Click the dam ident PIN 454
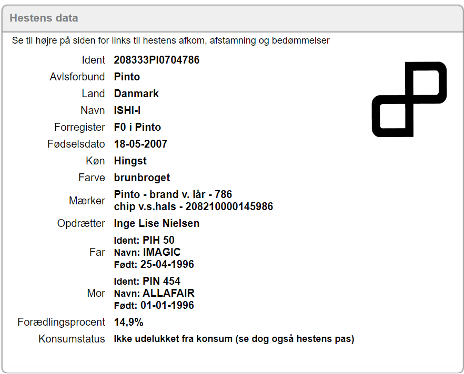 coord(162,281)
